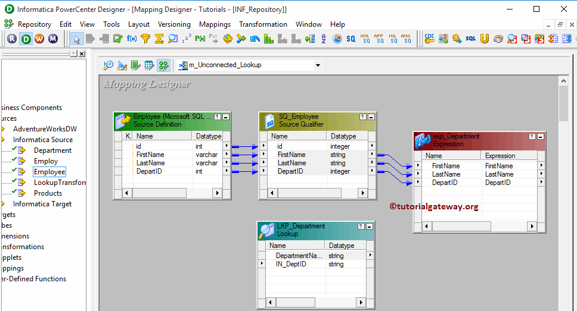
Task: Iconize the exp_Department Expression box
Action: click(x=541, y=136)
